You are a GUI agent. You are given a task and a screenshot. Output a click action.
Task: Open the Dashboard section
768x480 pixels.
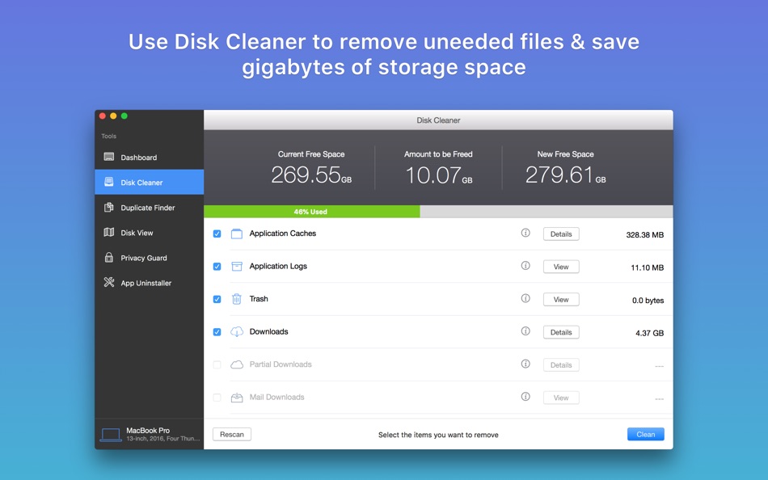click(x=150, y=158)
